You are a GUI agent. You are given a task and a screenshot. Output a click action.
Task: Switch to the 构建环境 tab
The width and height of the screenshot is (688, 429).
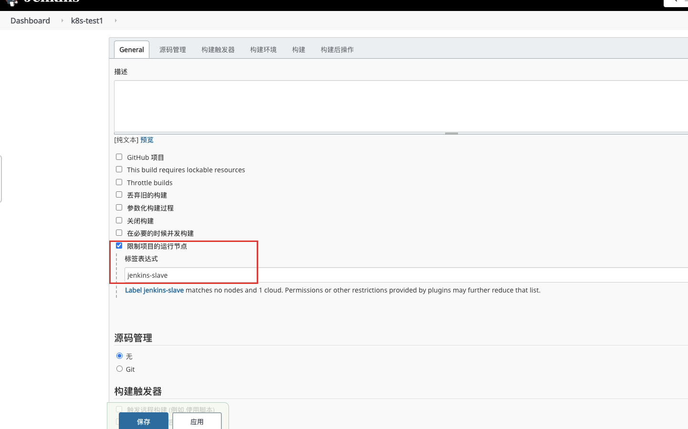(x=263, y=50)
